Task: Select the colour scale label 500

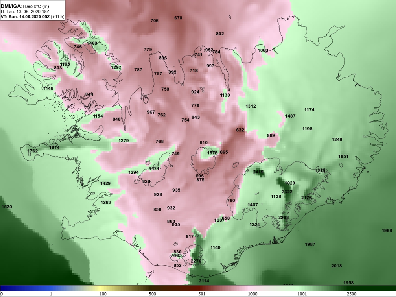Action: click(x=152, y=294)
